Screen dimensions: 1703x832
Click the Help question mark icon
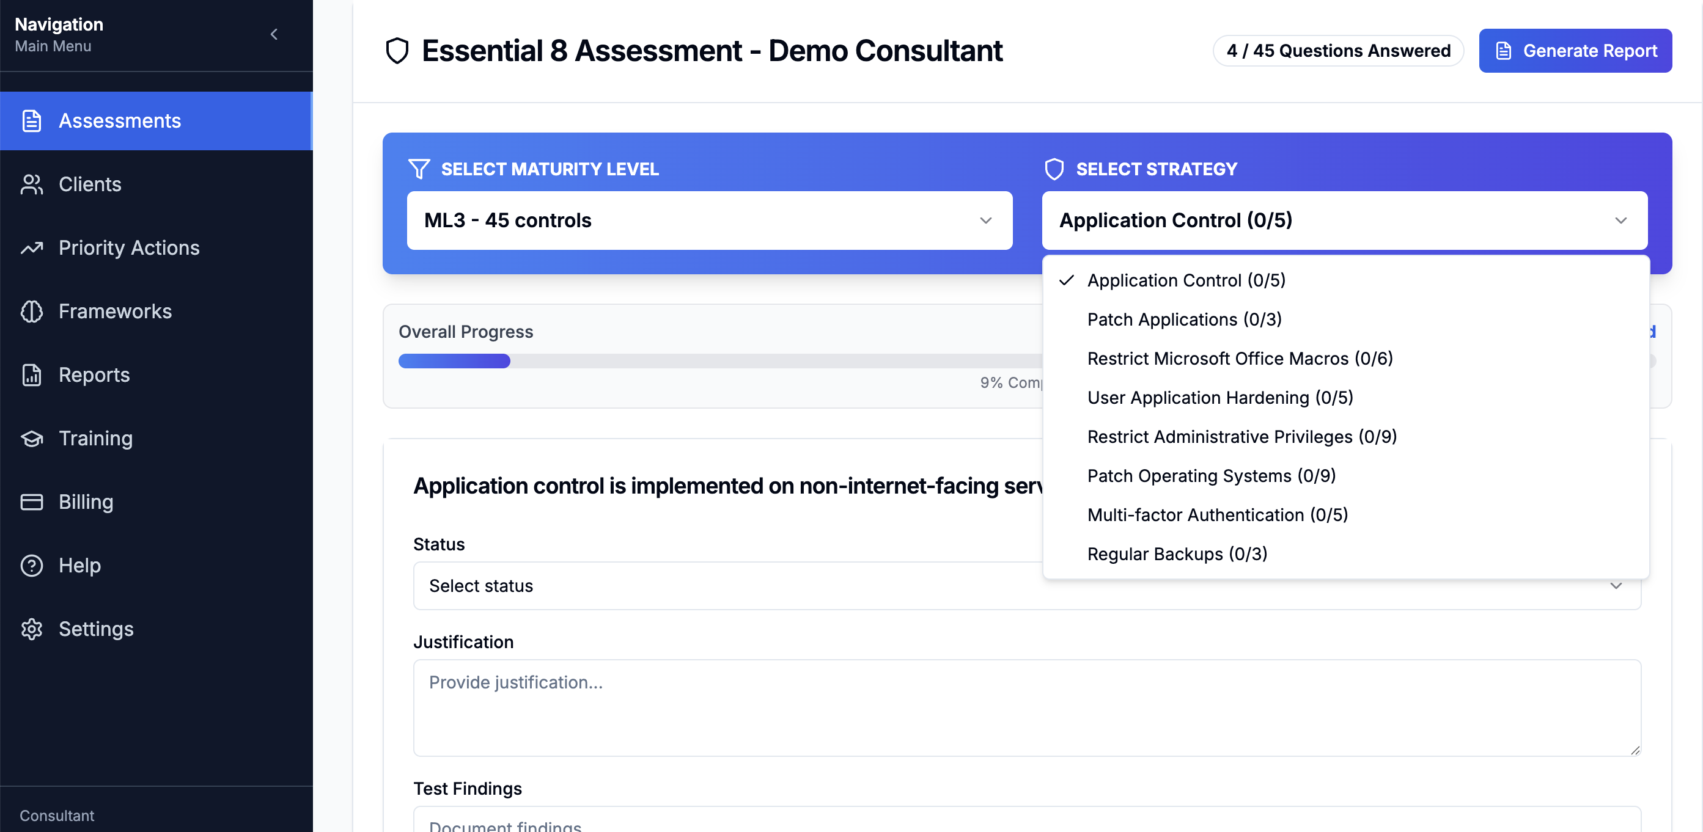(x=31, y=565)
